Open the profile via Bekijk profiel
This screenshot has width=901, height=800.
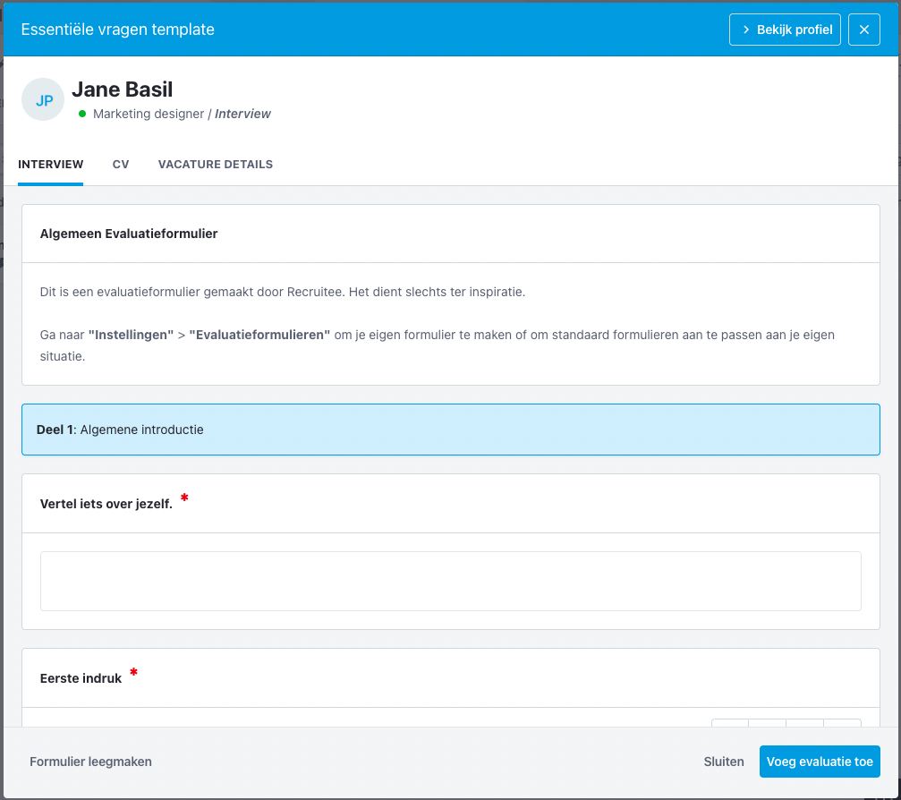pos(786,30)
